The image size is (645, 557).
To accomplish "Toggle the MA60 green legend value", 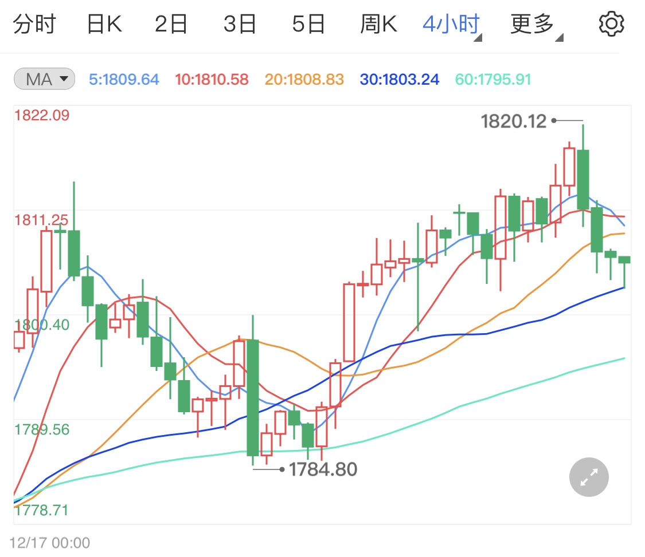I will (492, 80).
